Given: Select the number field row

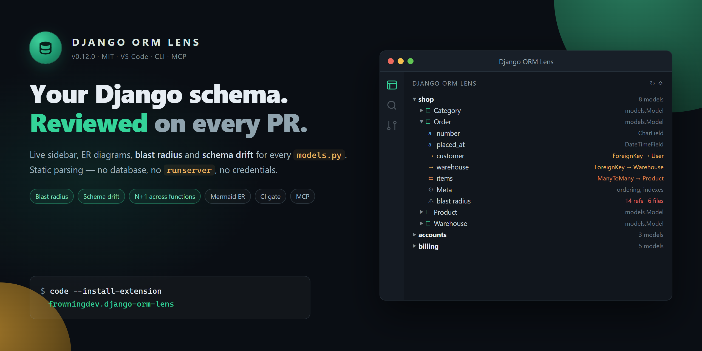Looking at the screenshot, I should pyautogui.click(x=538, y=133).
